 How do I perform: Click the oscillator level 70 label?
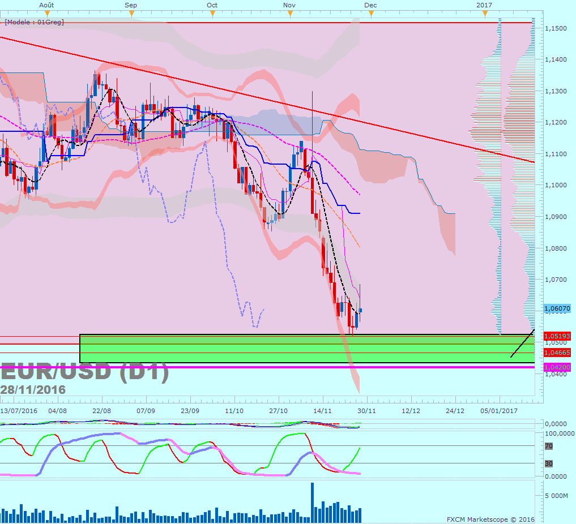pos(548,446)
